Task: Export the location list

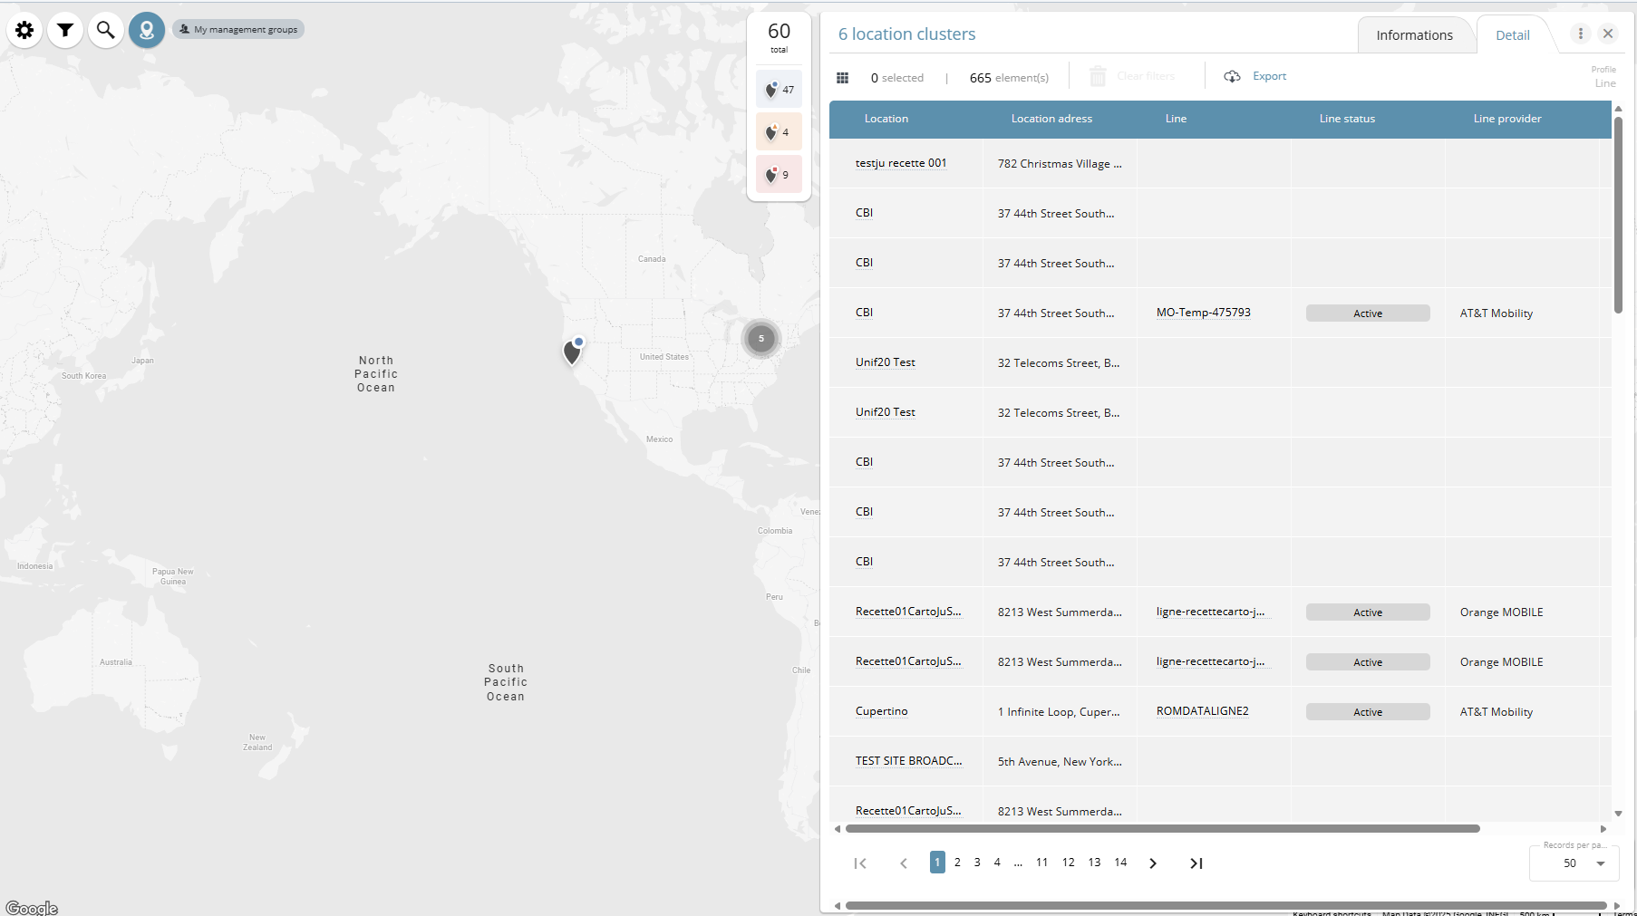Action: [1256, 76]
